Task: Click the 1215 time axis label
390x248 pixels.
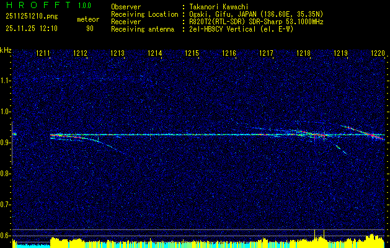Action: [192, 53]
